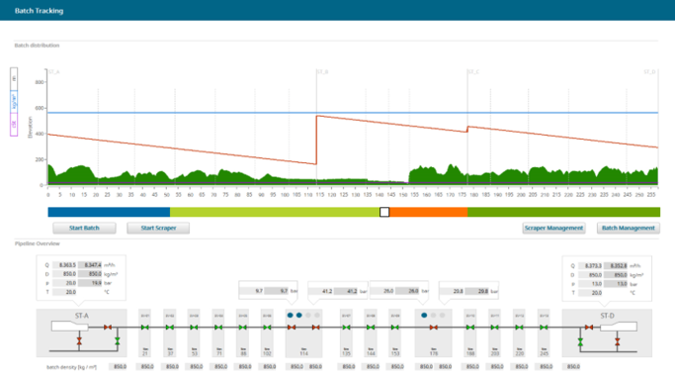Click the green valve at km 53
Viewport: 675px width, 381px height.
point(194,328)
